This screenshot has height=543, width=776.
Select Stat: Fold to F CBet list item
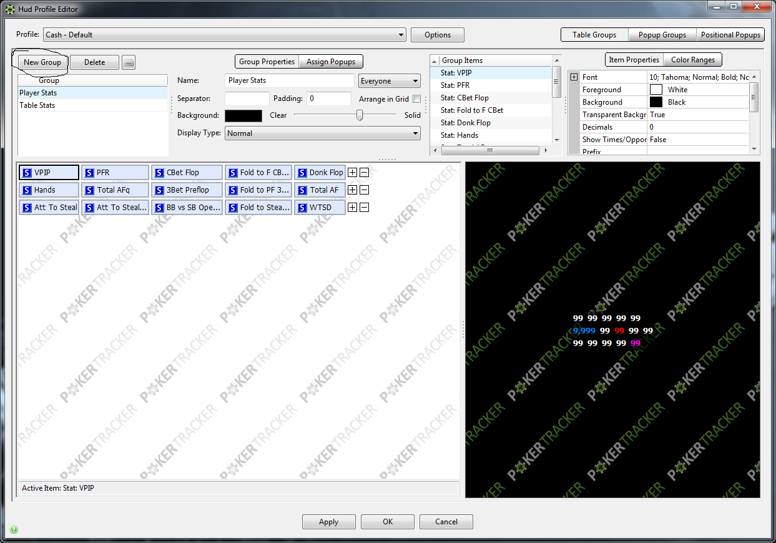491,110
